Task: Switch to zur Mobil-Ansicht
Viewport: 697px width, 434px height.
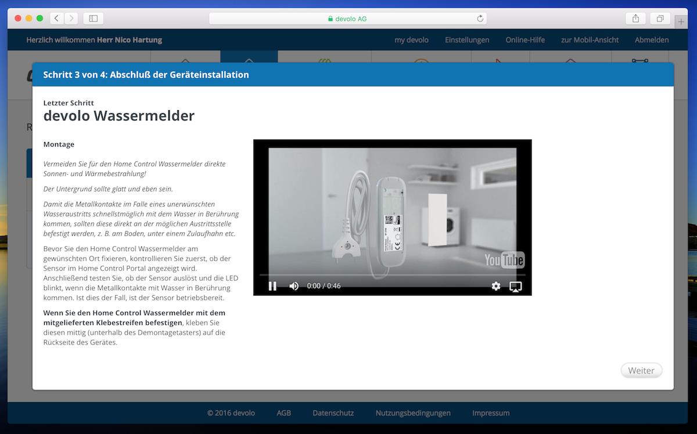Action: [590, 40]
